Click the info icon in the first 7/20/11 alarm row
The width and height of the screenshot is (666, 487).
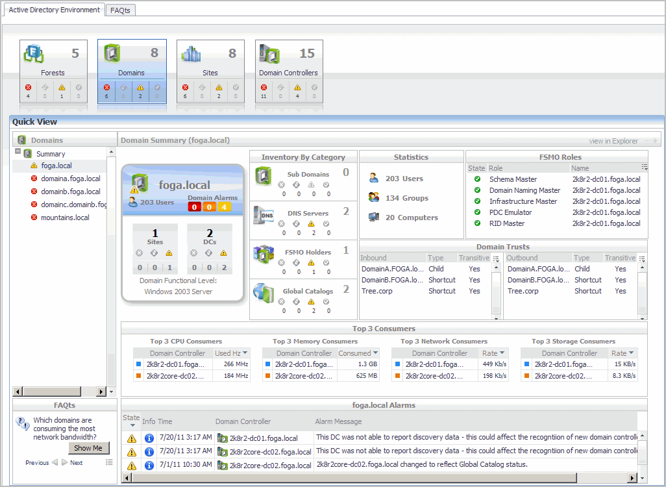tap(149, 438)
